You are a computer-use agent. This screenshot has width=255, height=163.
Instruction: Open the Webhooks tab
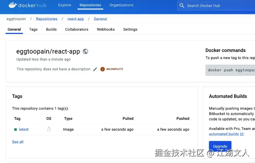106,29
